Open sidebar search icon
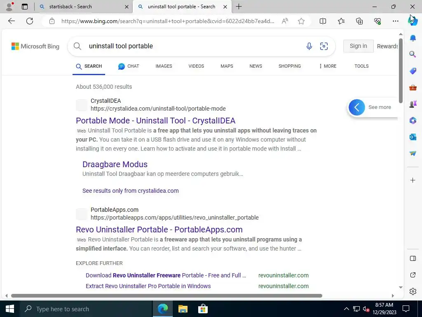The image size is (422, 317). pyautogui.click(x=413, y=54)
